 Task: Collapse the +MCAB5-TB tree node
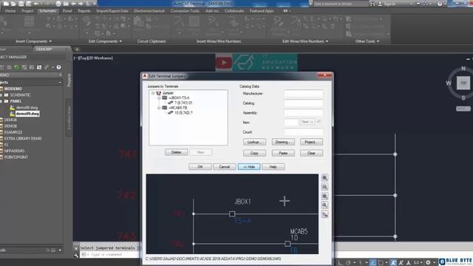159,108
